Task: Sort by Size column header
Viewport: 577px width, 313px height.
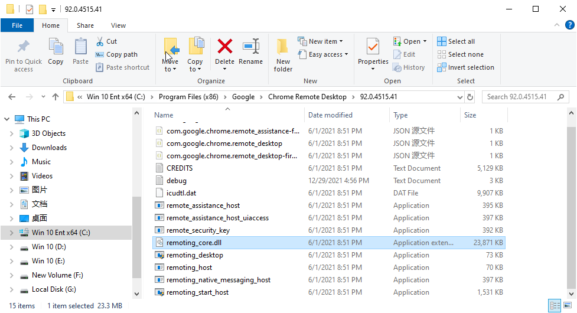Action: (x=484, y=115)
